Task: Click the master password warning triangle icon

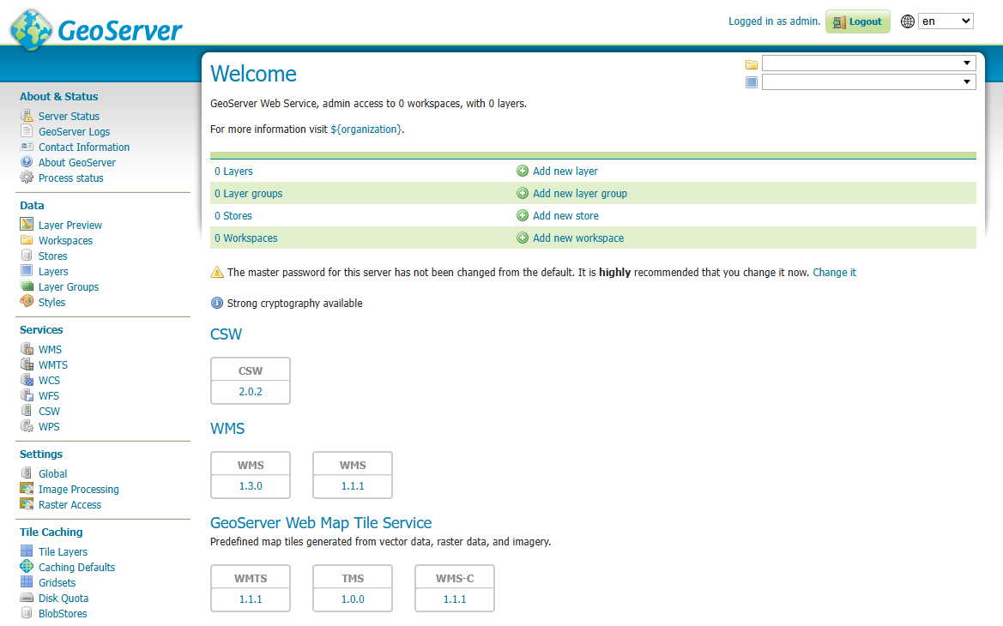Action: click(x=217, y=272)
